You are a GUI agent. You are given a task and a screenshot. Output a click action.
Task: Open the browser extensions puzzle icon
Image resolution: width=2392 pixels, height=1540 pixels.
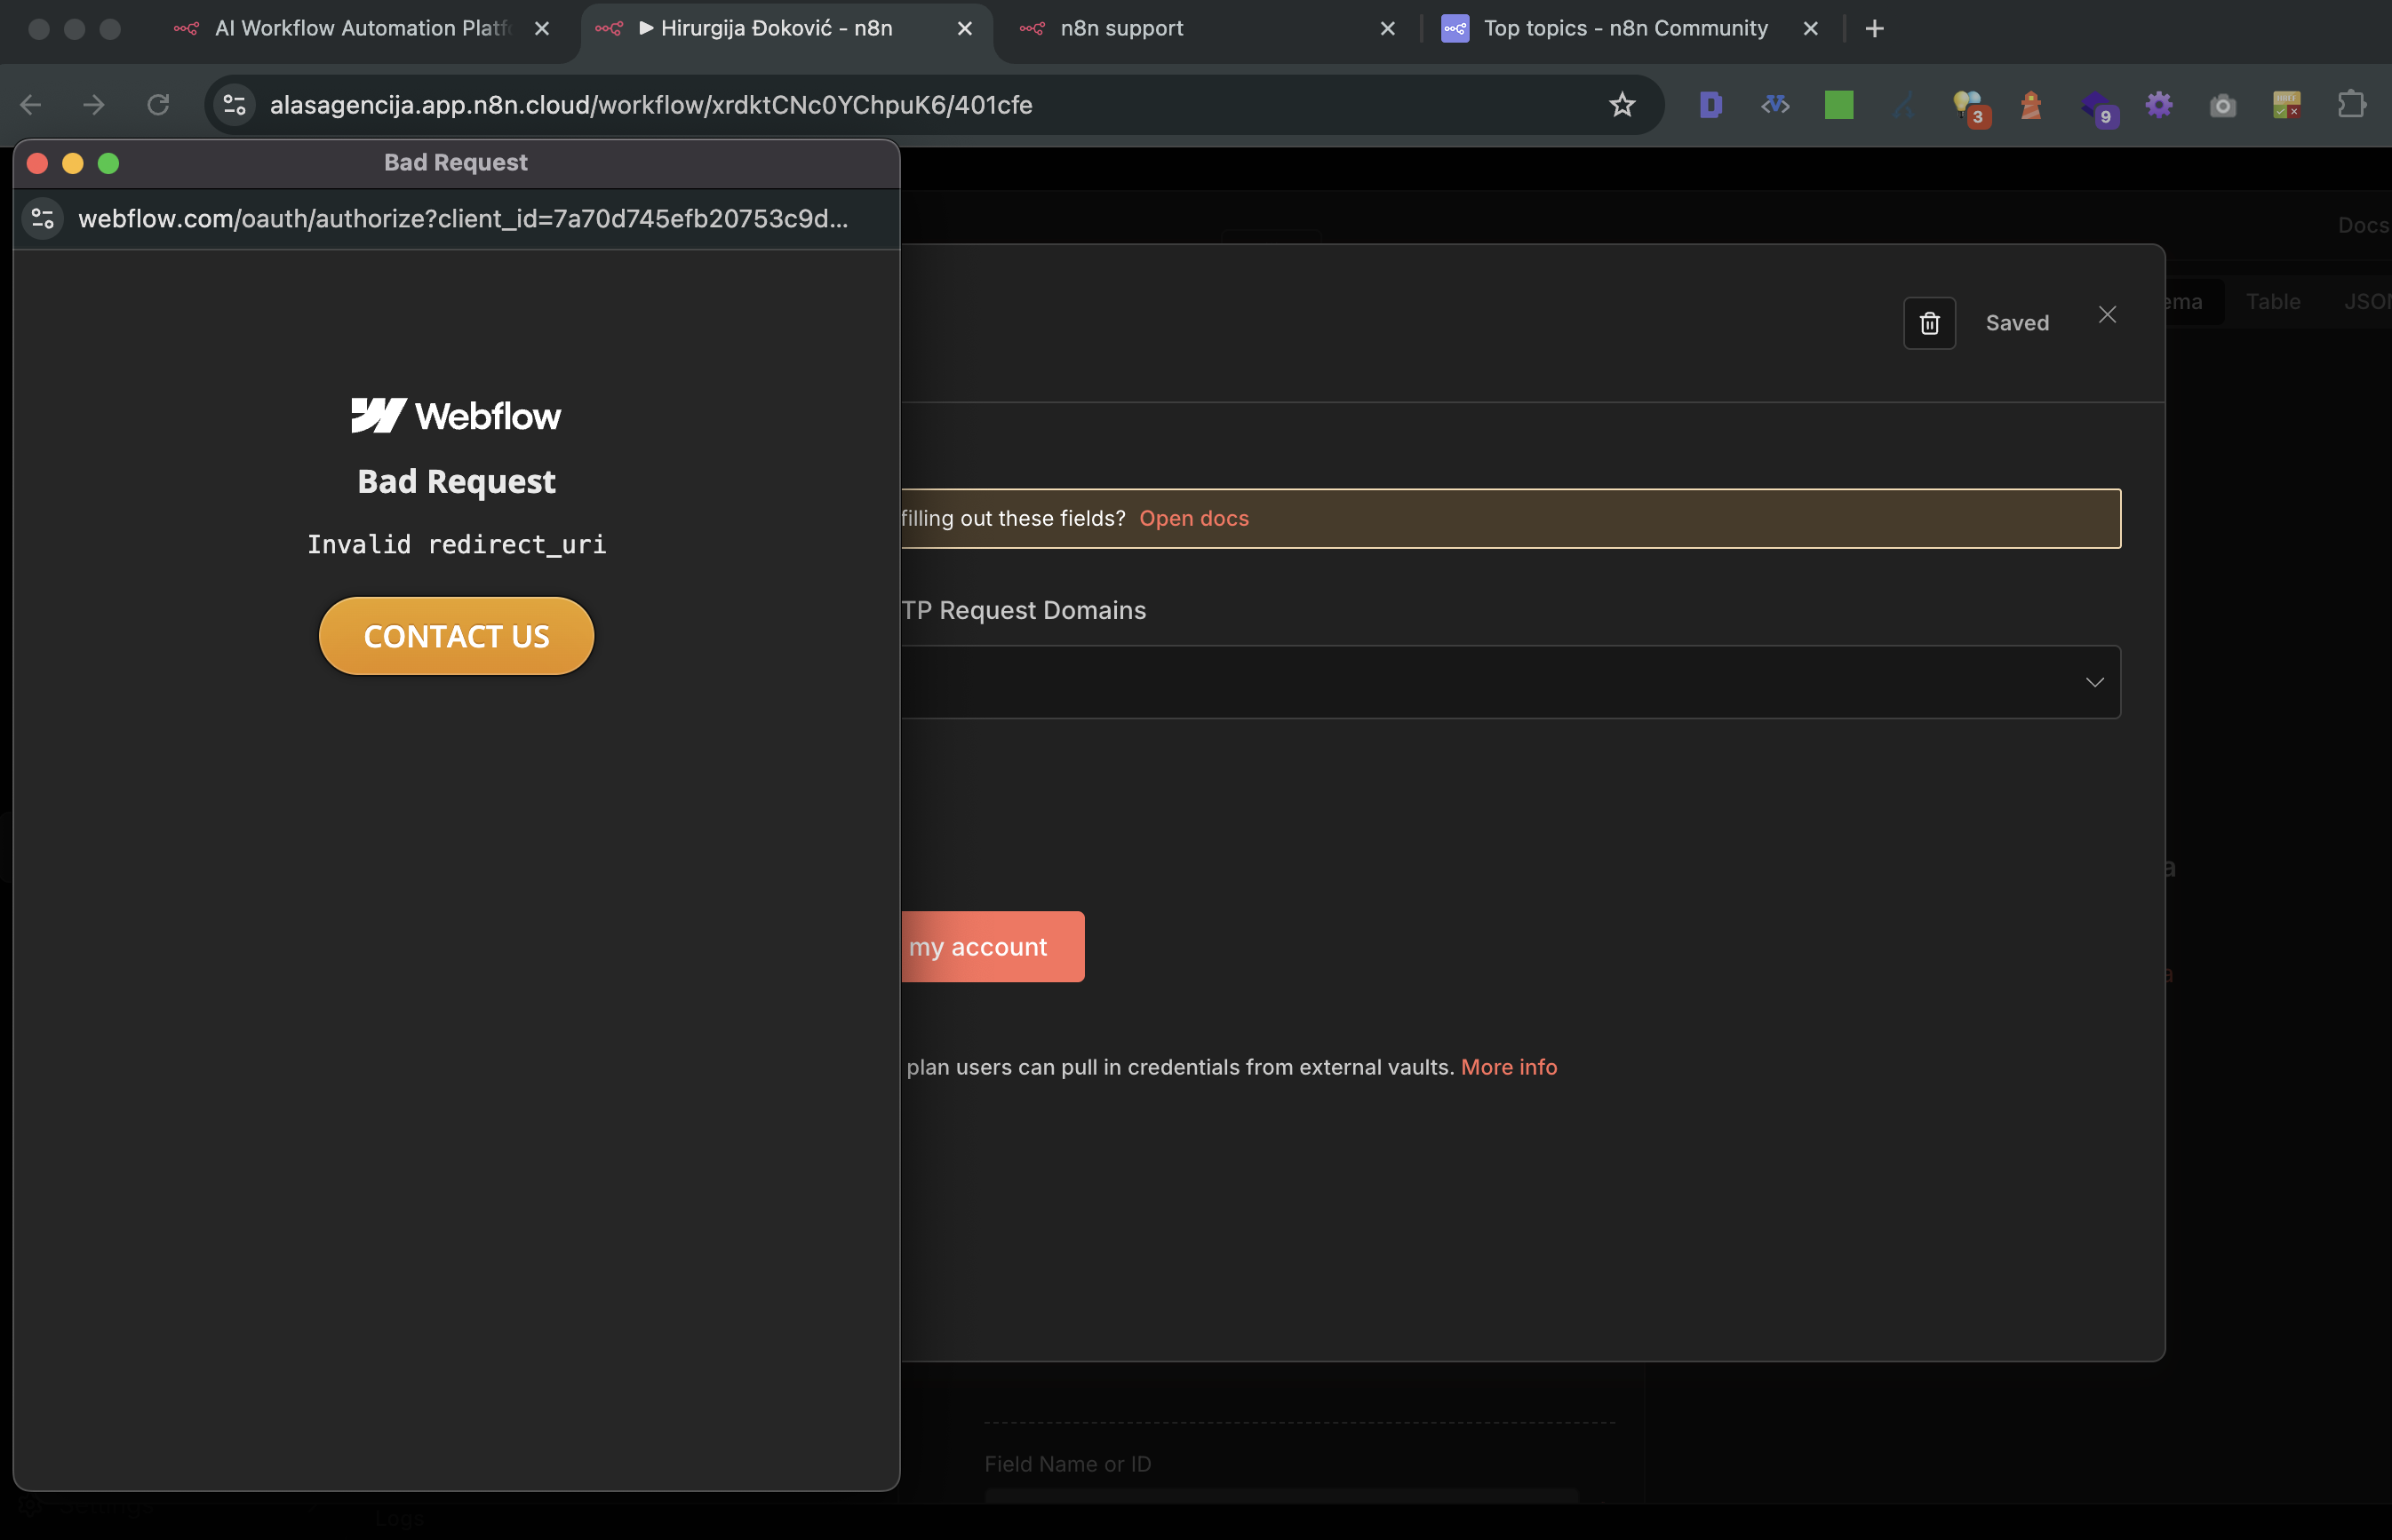pyautogui.click(x=2351, y=105)
